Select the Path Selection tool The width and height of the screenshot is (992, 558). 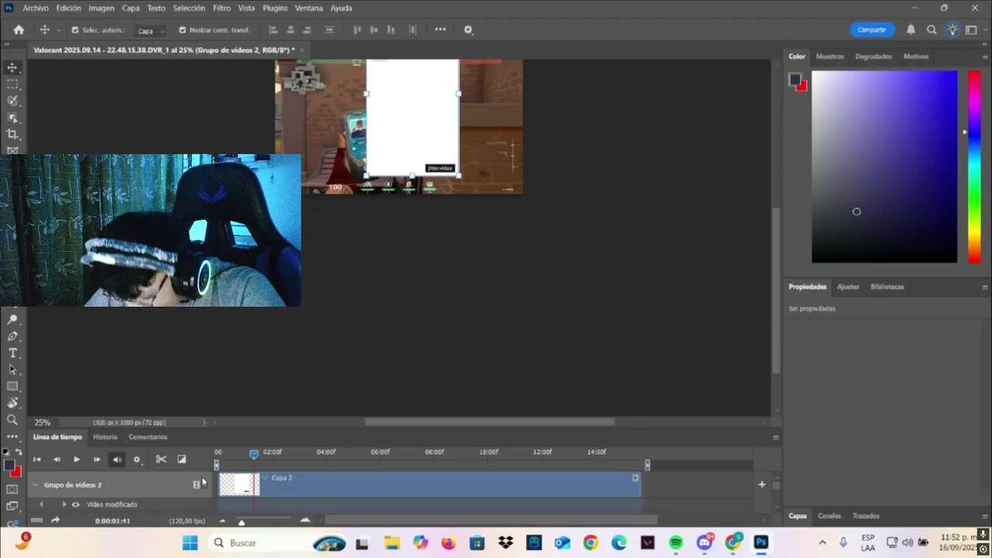(12, 370)
